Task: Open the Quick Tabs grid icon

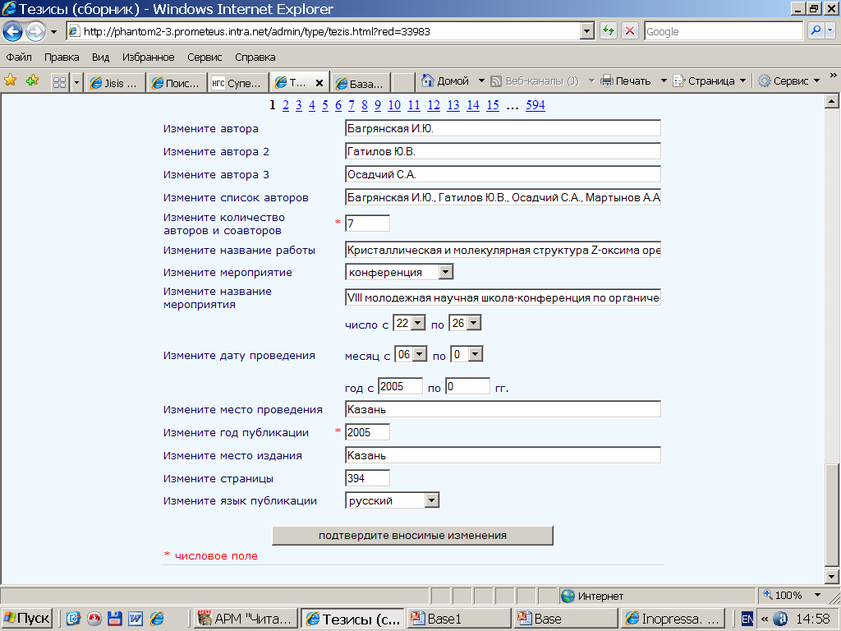Action: pos(59,82)
